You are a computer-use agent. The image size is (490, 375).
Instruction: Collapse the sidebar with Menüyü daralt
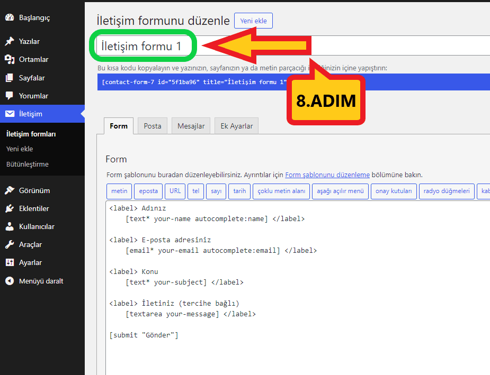(10, 281)
